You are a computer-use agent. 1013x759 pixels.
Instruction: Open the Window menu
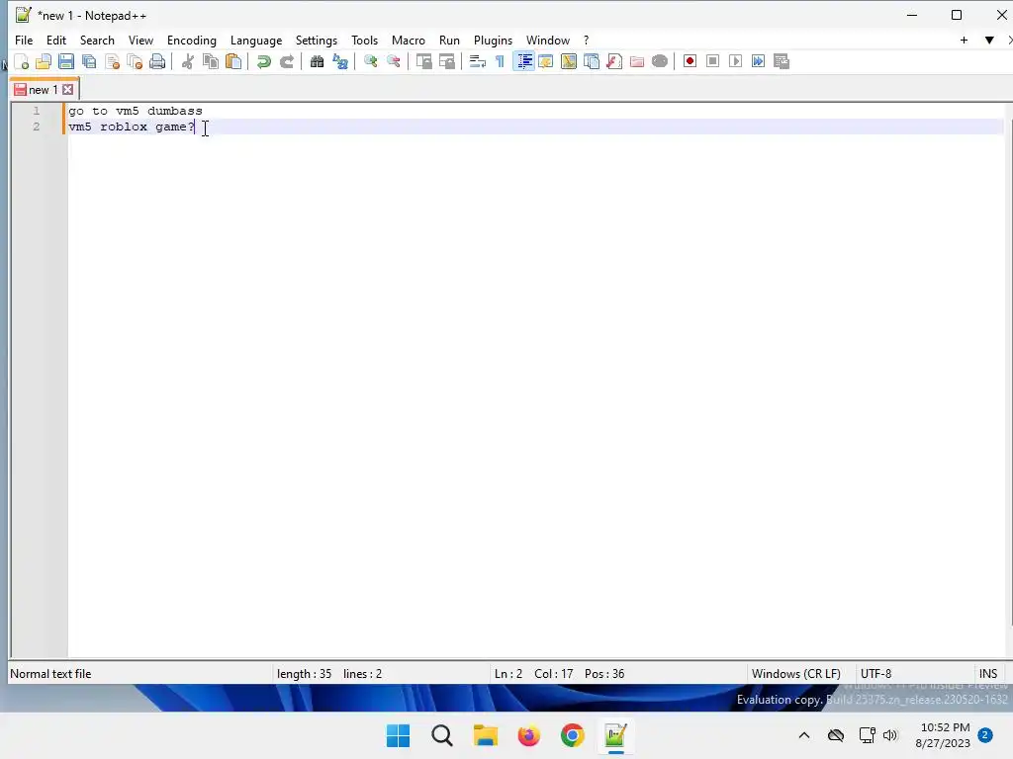click(548, 40)
